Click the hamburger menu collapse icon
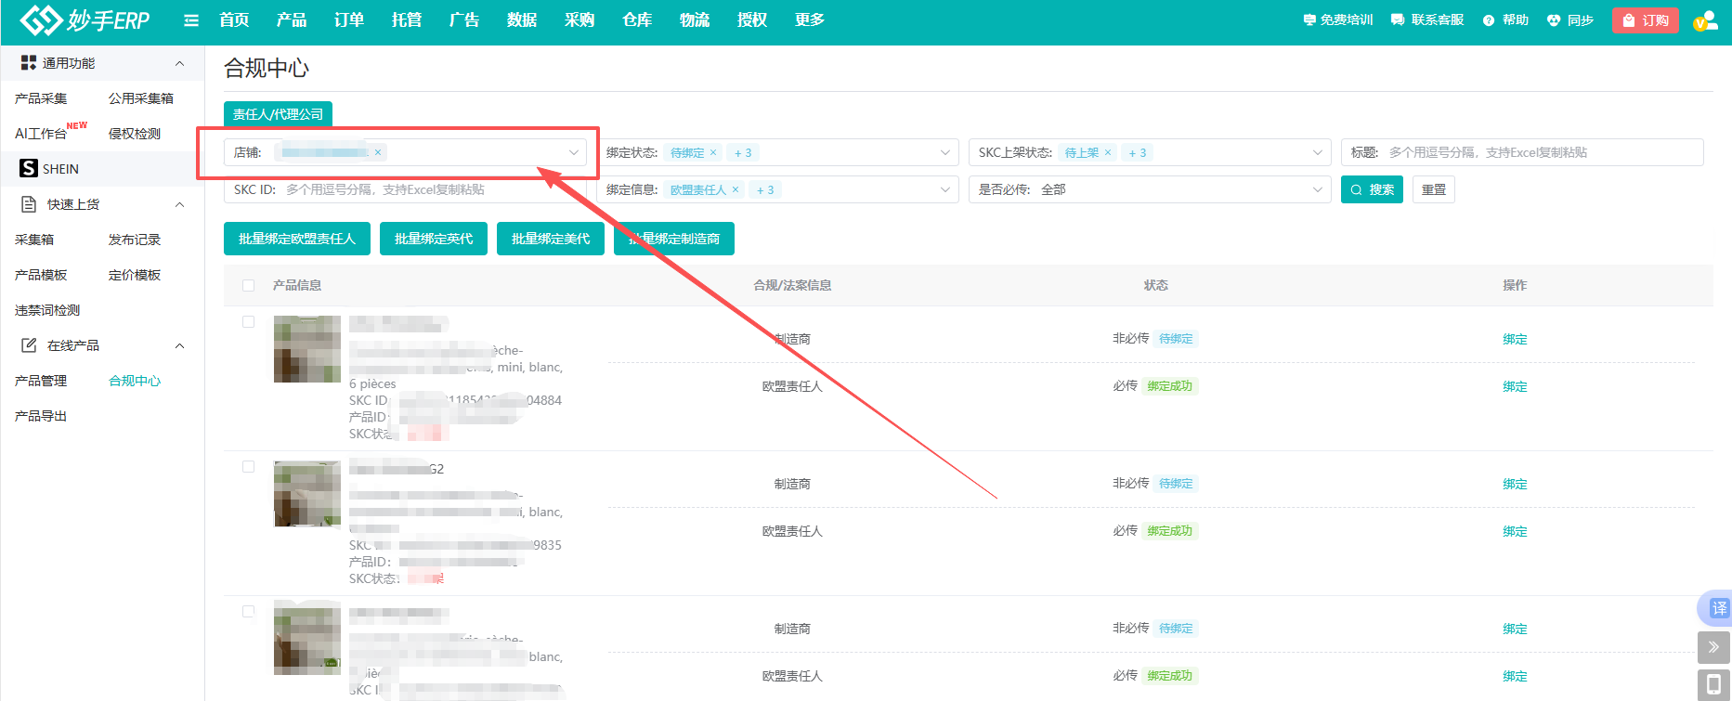 (x=191, y=20)
